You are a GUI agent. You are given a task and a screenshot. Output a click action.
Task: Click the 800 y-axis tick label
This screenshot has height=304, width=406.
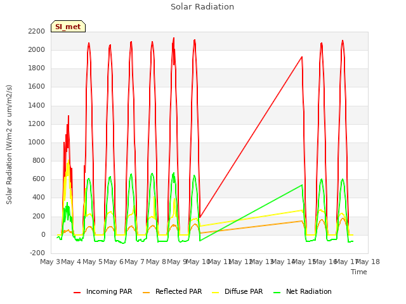click(x=39, y=160)
